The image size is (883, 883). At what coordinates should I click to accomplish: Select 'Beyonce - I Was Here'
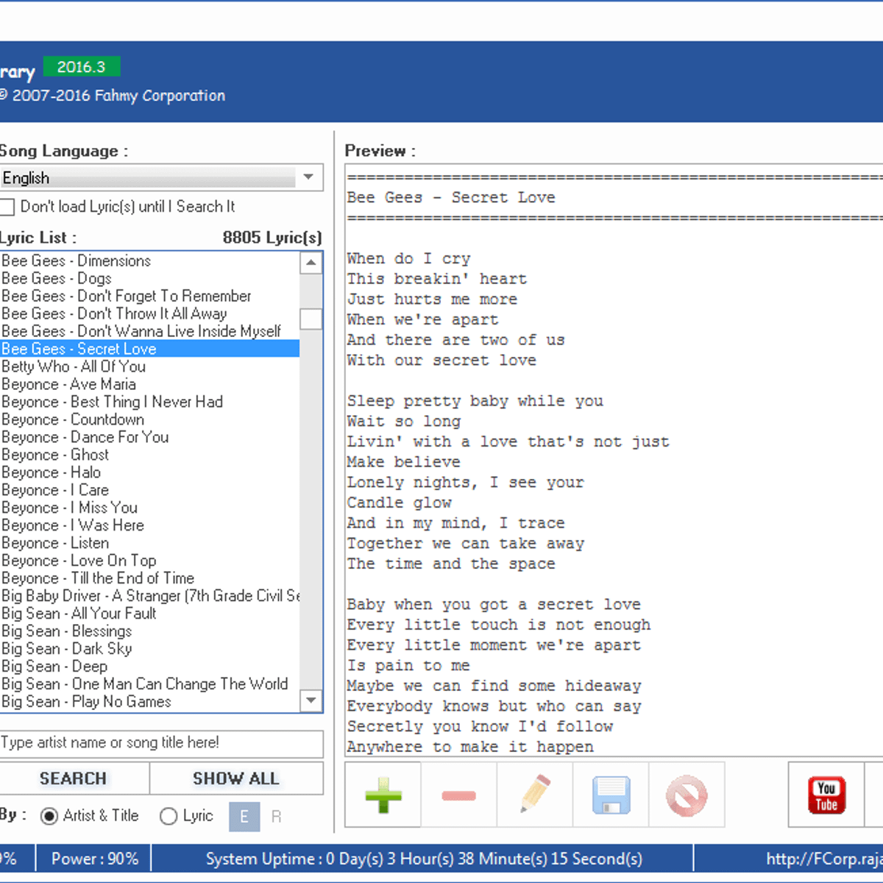(150, 525)
